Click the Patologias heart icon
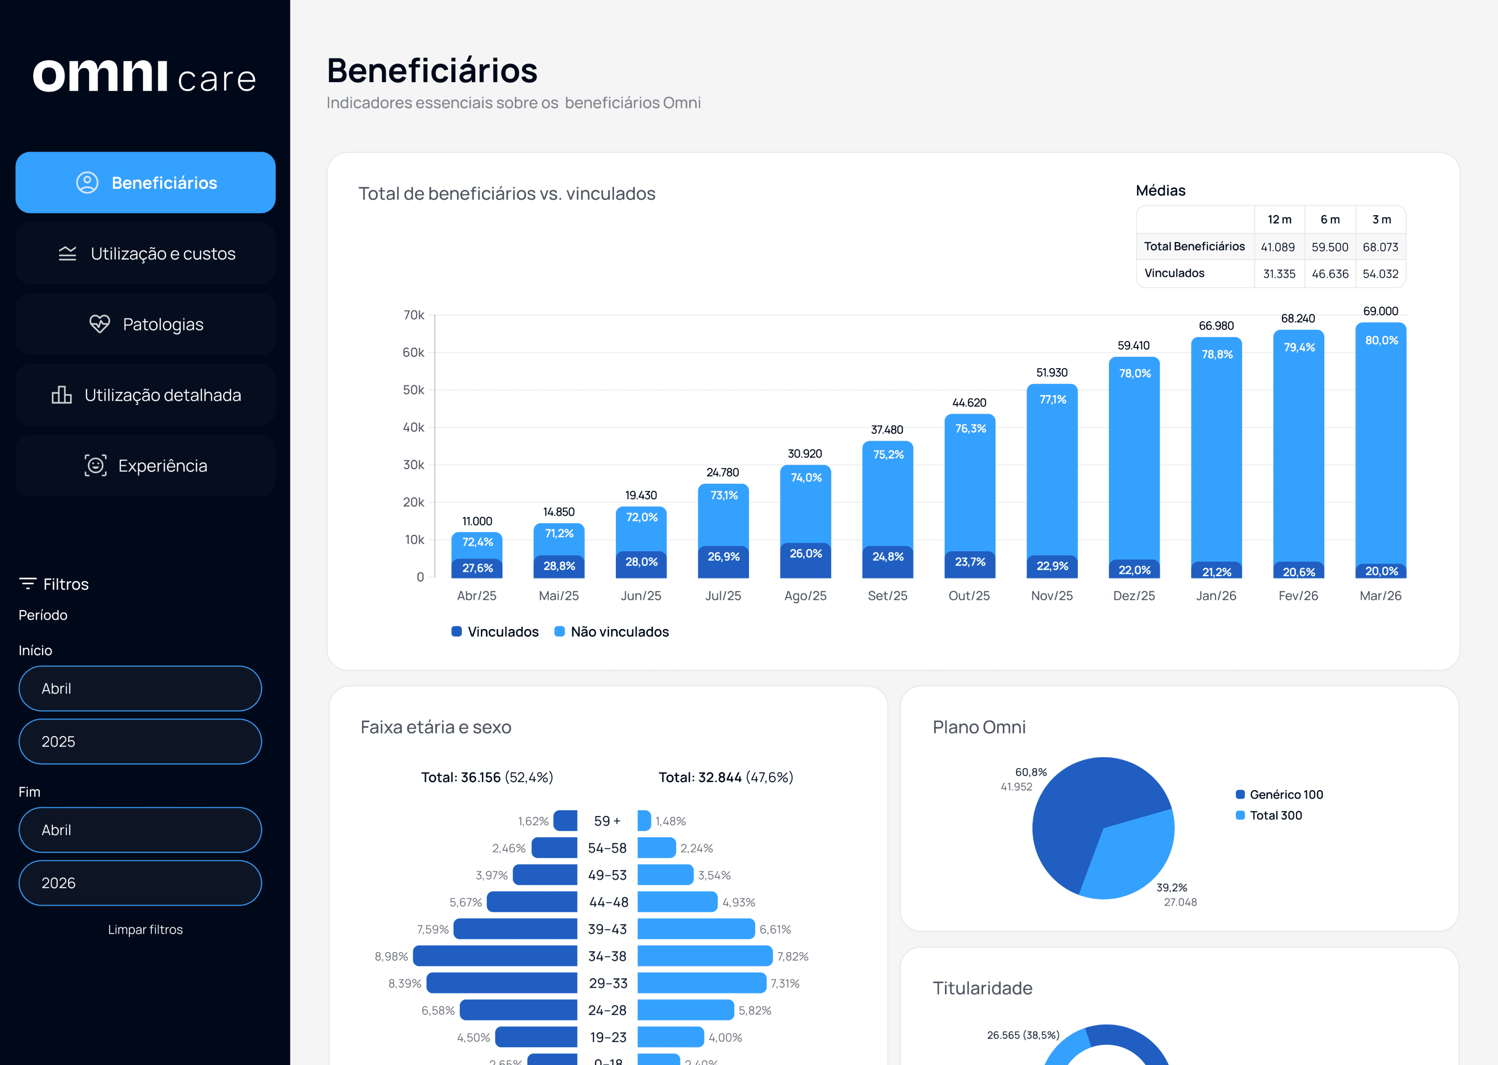The height and width of the screenshot is (1065, 1498). (98, 324)
